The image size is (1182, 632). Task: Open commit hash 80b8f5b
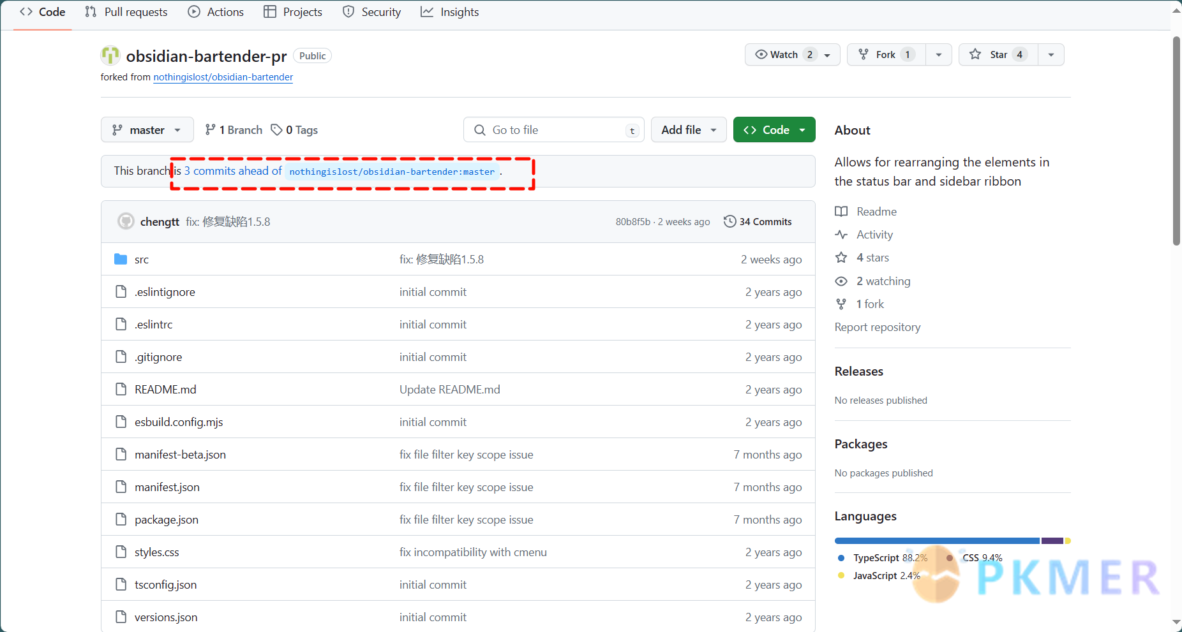(632, 222)
